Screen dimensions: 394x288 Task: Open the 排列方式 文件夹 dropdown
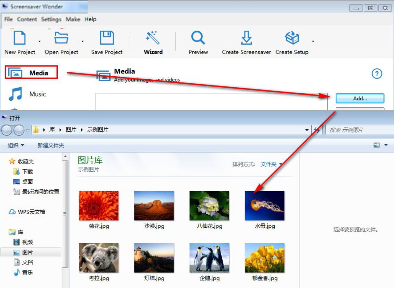(271, 164)
